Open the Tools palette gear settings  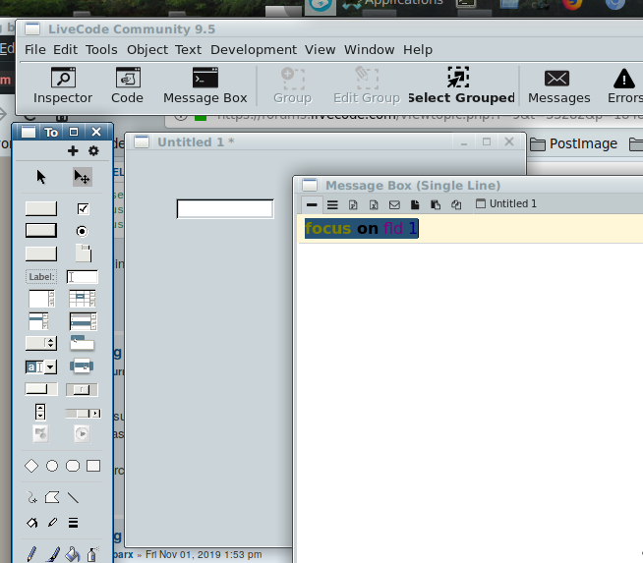click(93, 151)
